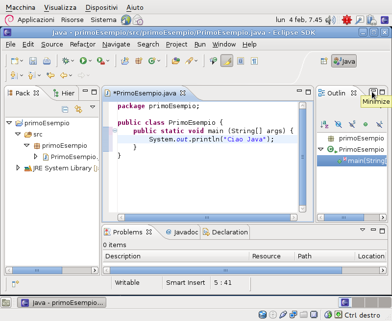Viewport: 392px width, 321px height.
Task: Click the Problems view horizontal scrollbar
Action: [226, 270]
